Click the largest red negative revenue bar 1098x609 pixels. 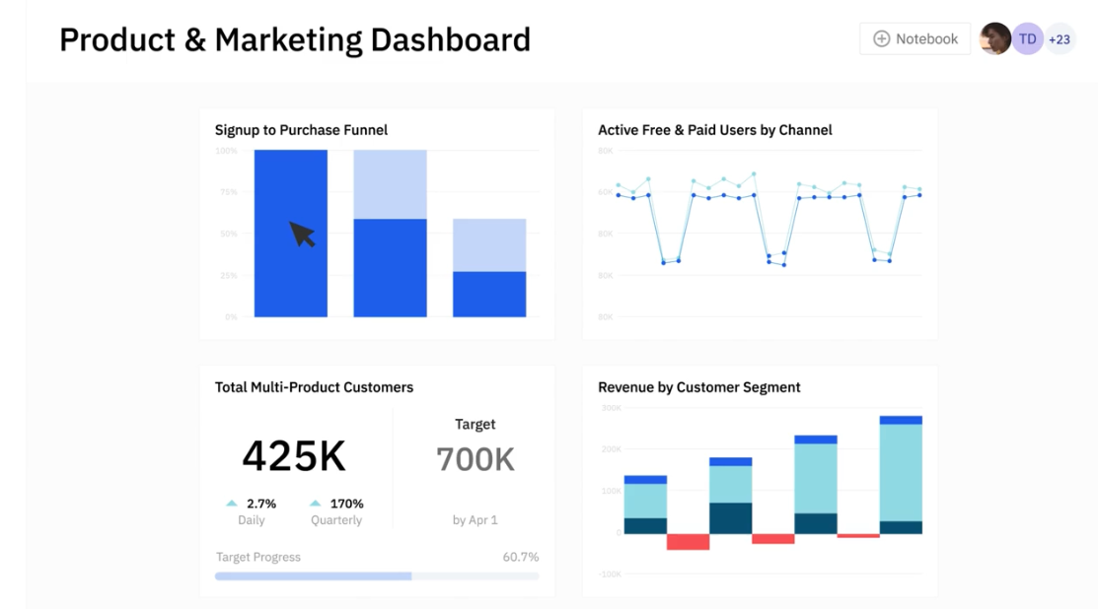click(x=688, y=541)
